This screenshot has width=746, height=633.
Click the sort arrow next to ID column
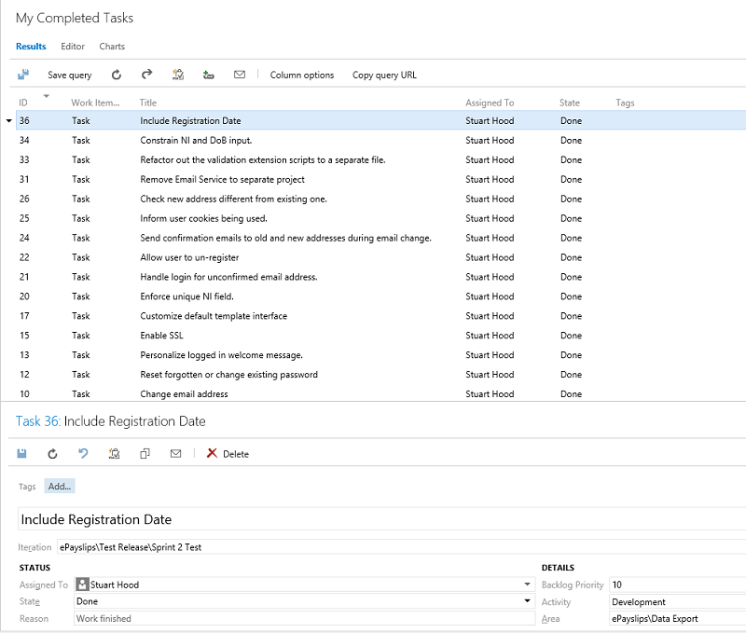point(46,96)
